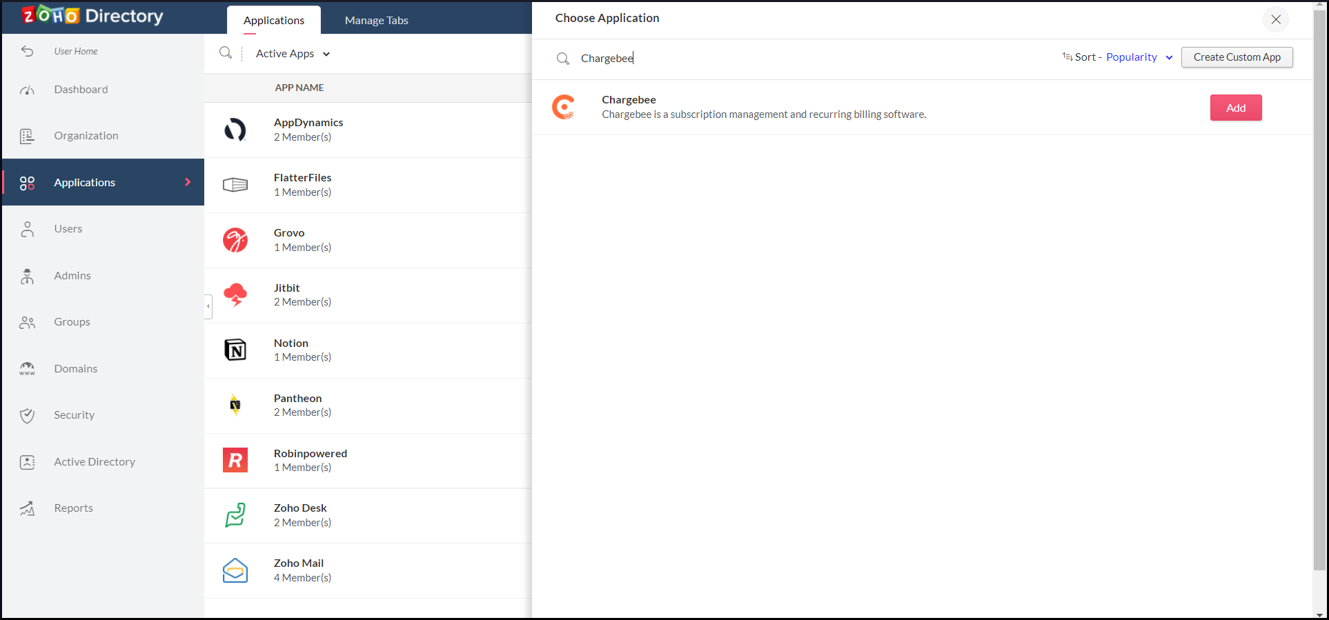
Task: Click the Notion app logo
Action: [235, 350]
